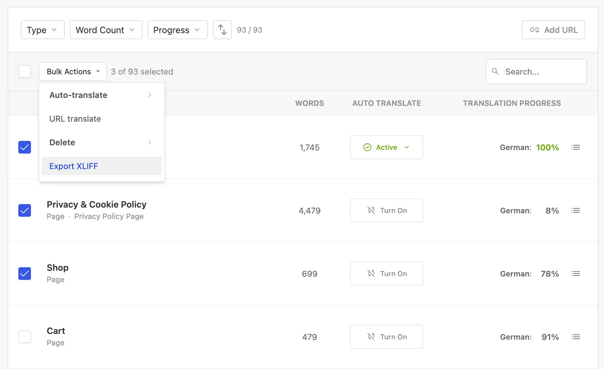Open the Type filter dropdown
Viewport: 604px width, 369px height.
pos(43,30)
